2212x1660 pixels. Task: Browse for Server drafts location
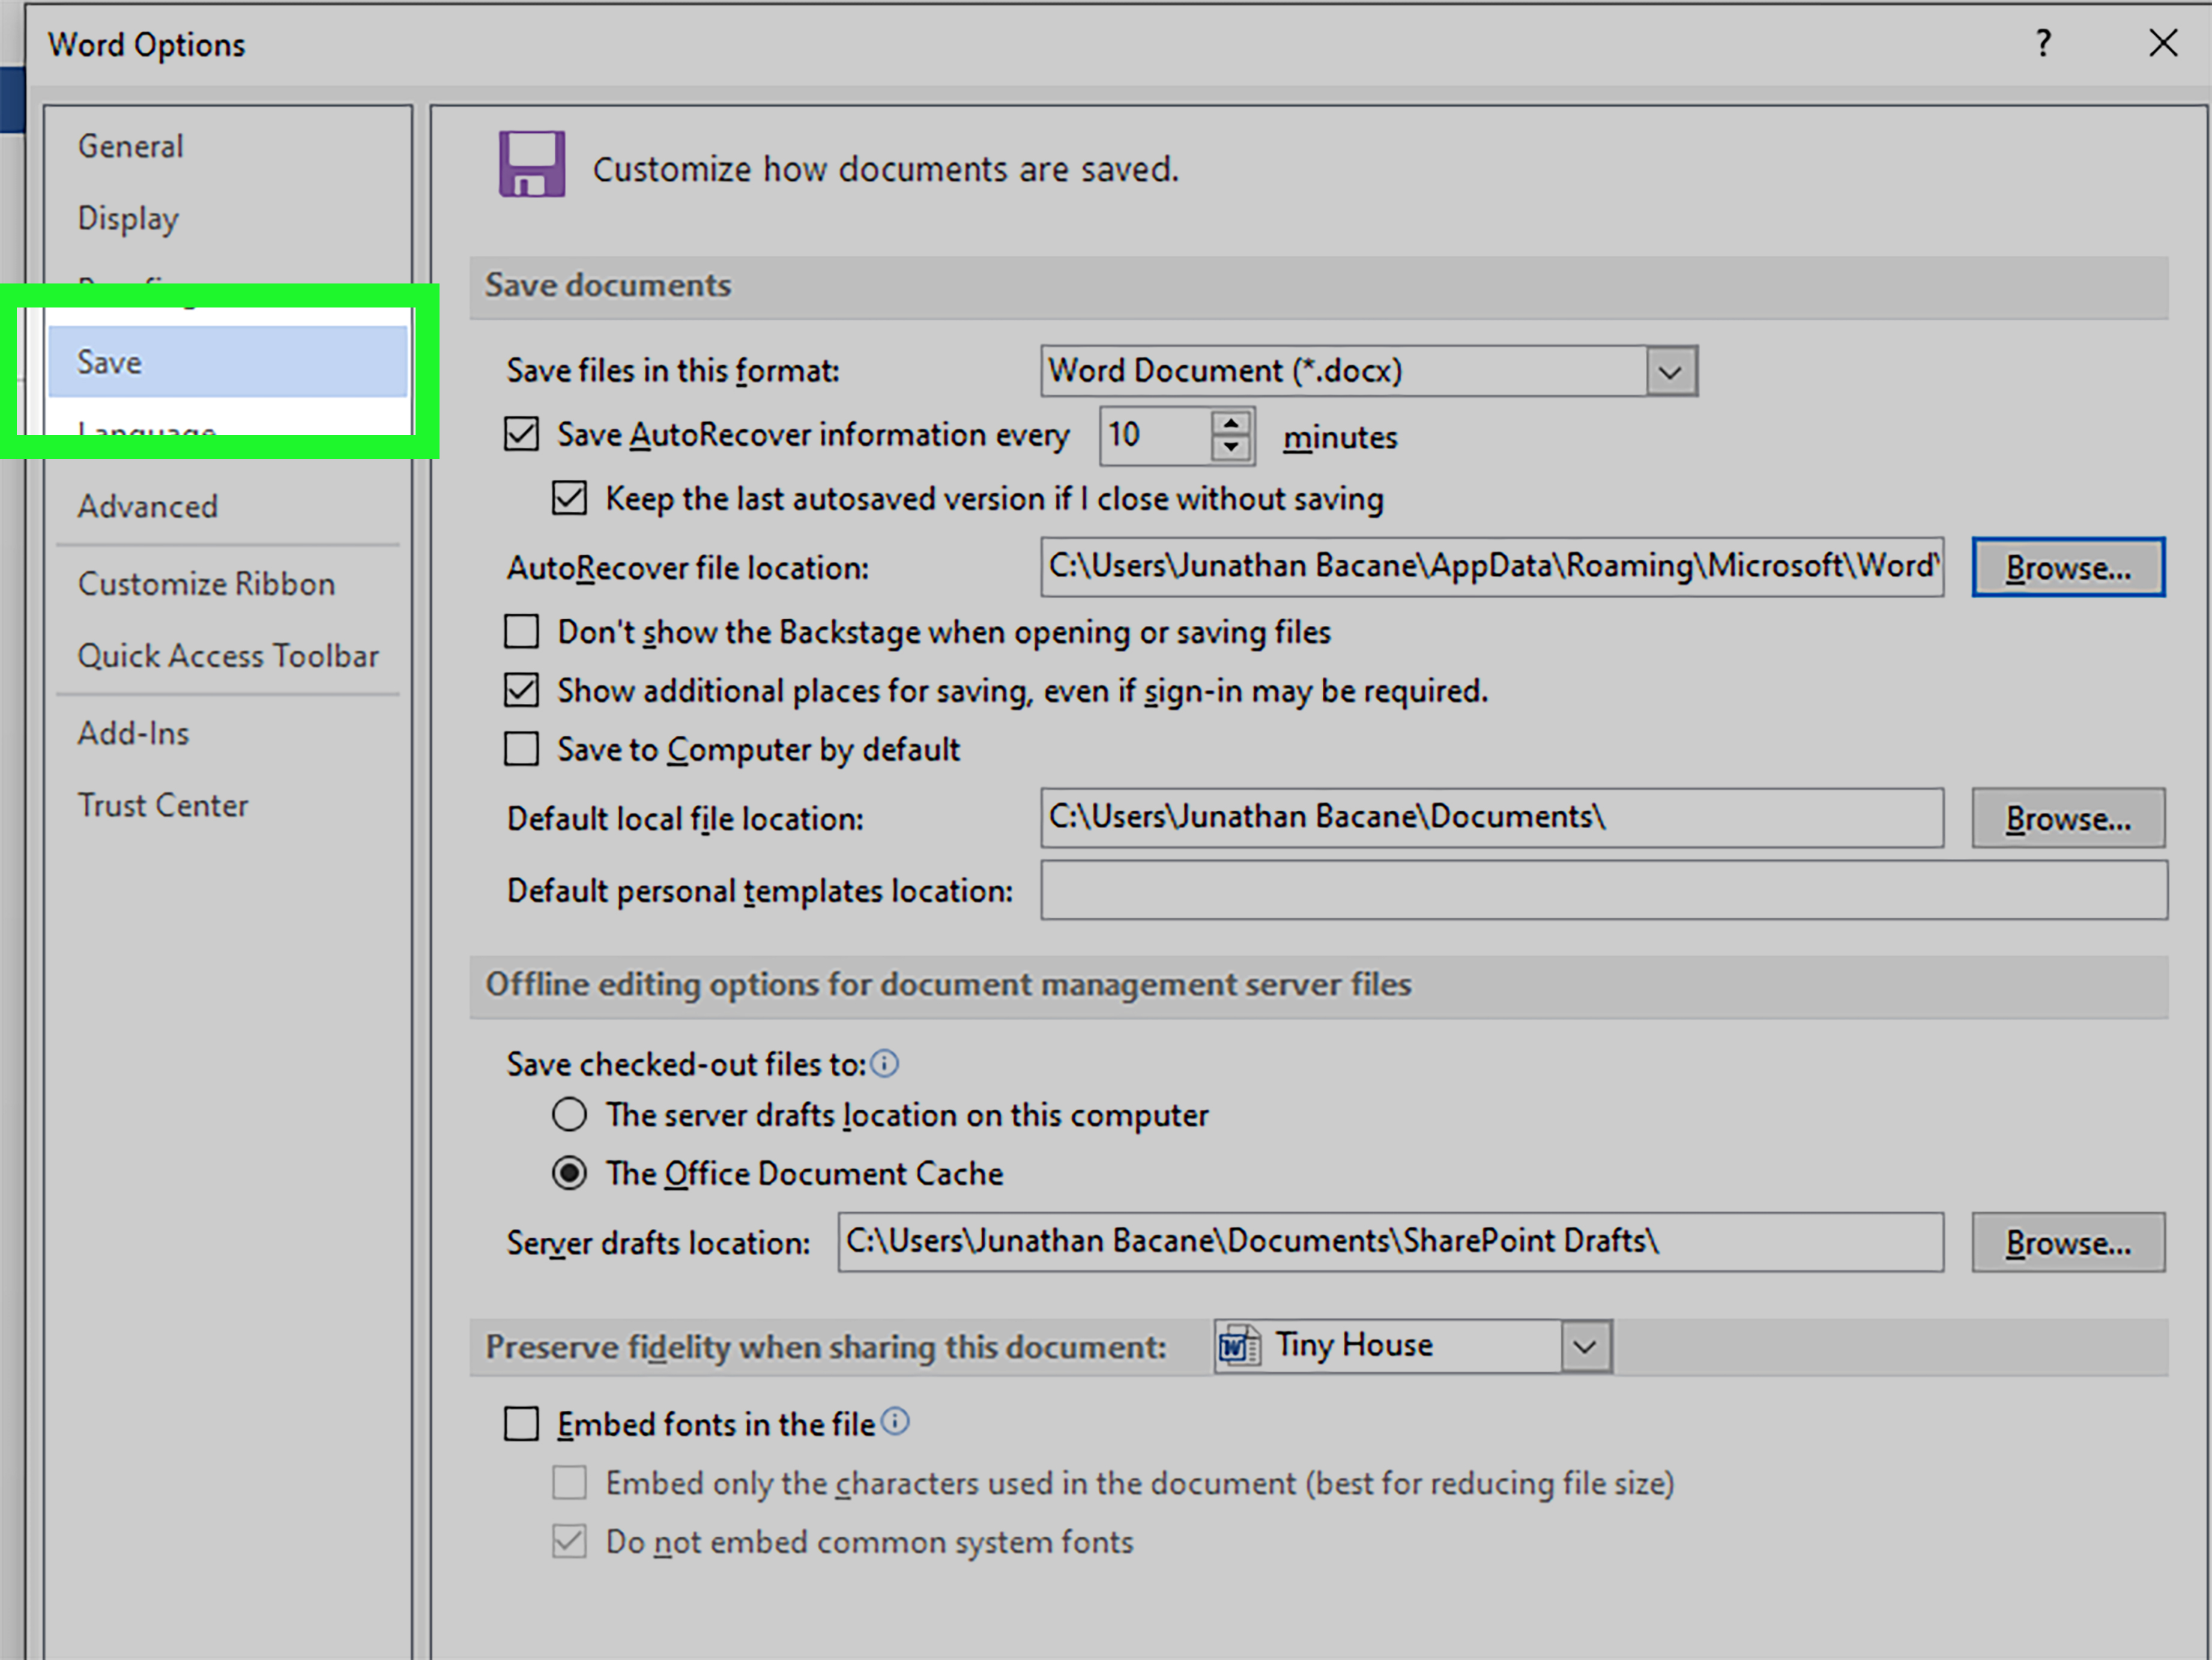click(x=2068, y=1242)
